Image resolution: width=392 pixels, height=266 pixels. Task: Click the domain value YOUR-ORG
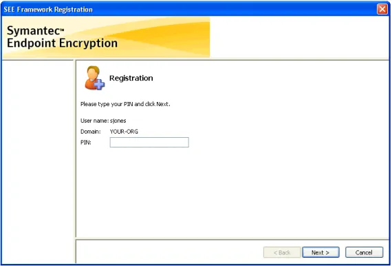coord(124,132)
